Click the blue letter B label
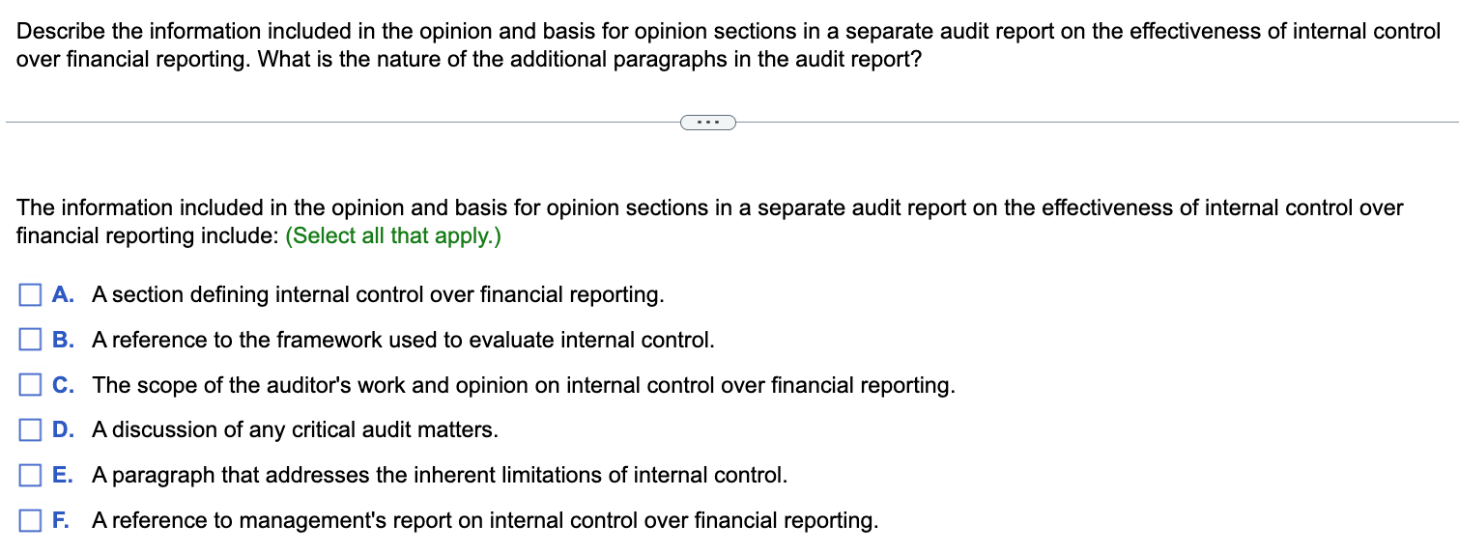1459x552 pixels. [x=63, y=341]
